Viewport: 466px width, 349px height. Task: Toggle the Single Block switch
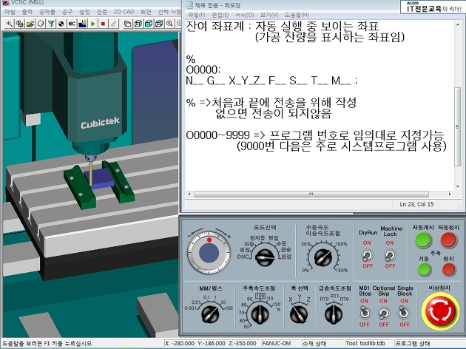403,313
